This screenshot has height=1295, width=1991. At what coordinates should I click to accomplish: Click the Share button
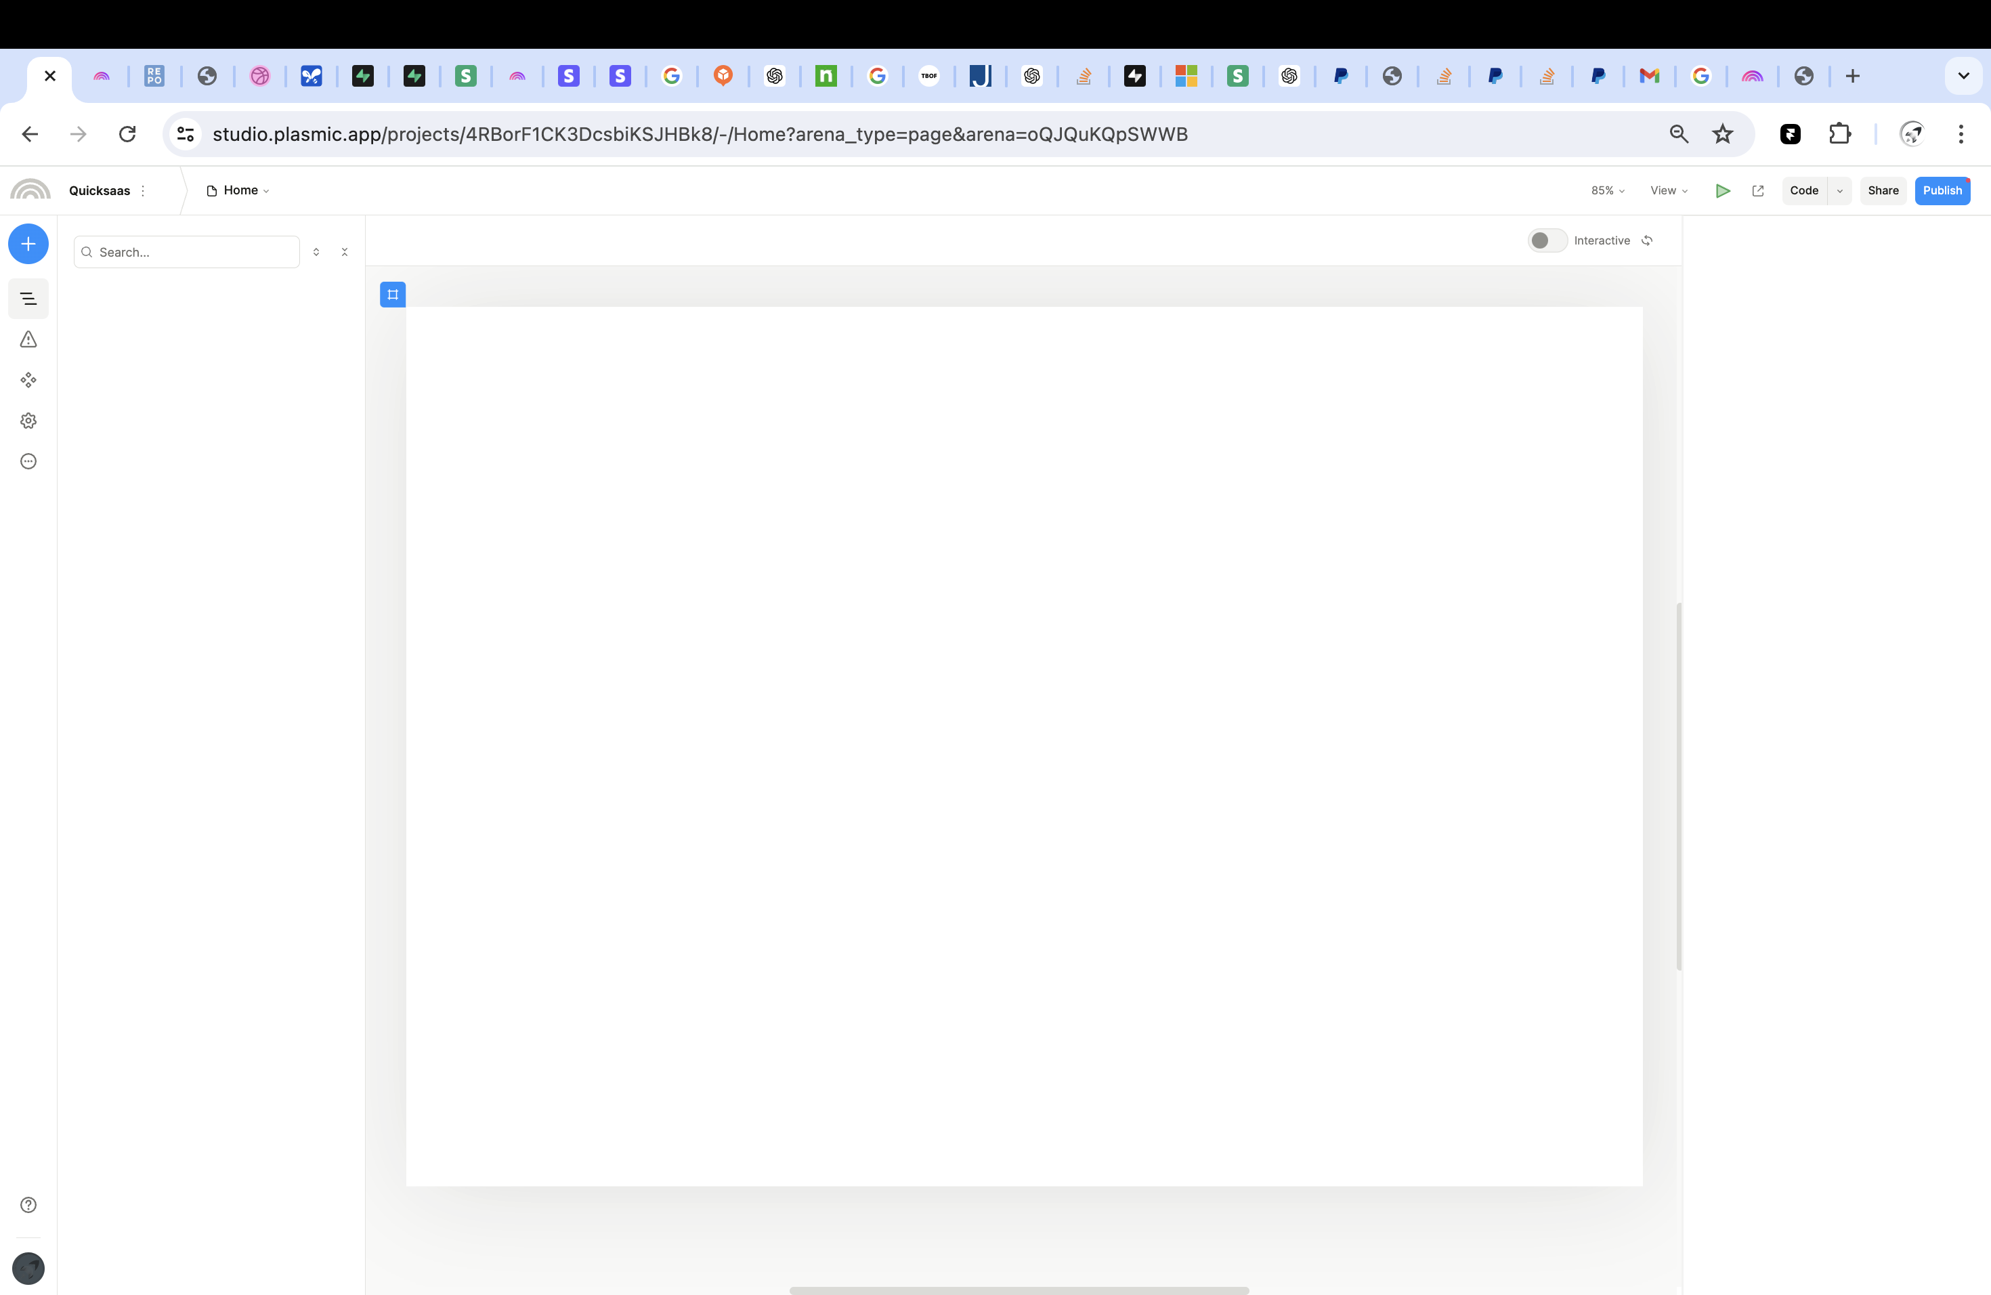click(1882, 191)
